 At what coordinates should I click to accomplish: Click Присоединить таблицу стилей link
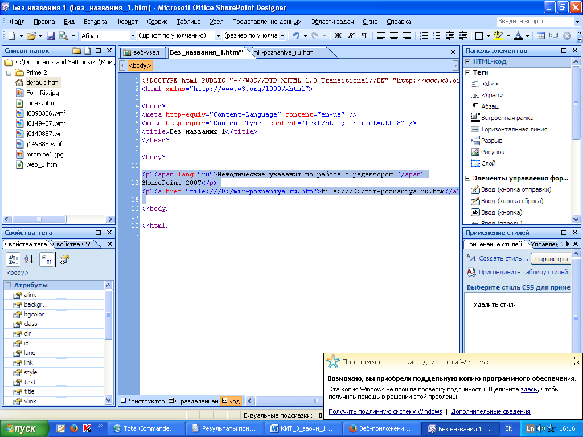tap(524, 272)
